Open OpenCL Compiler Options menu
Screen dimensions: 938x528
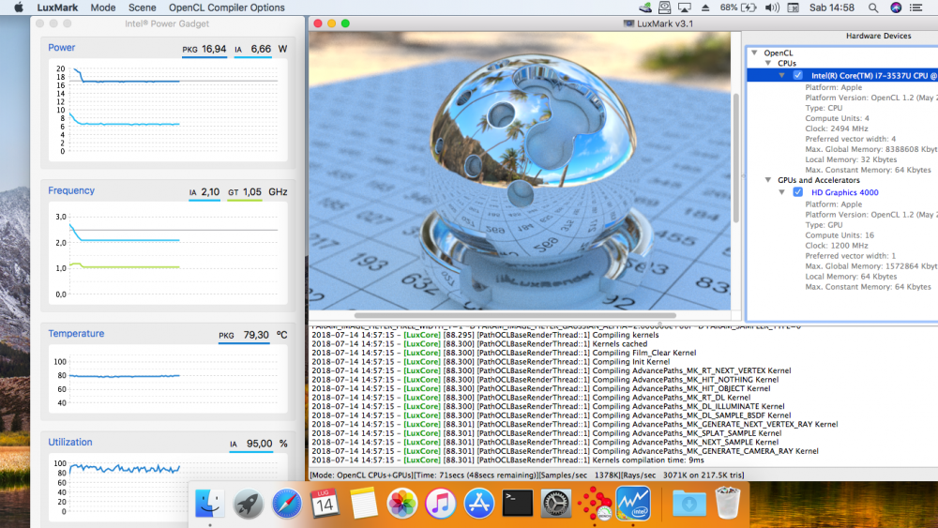click(227, 8)
